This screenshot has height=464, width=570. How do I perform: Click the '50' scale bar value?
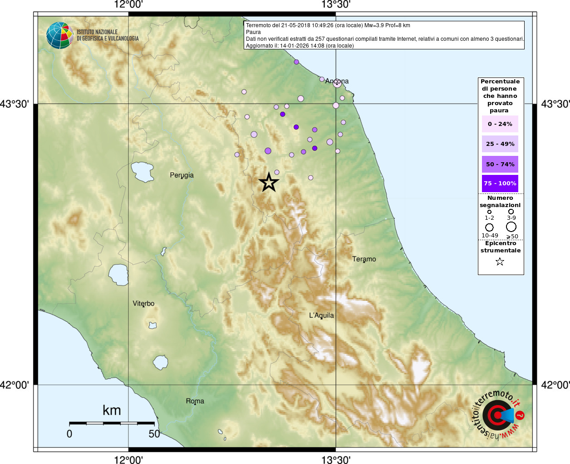154,434
